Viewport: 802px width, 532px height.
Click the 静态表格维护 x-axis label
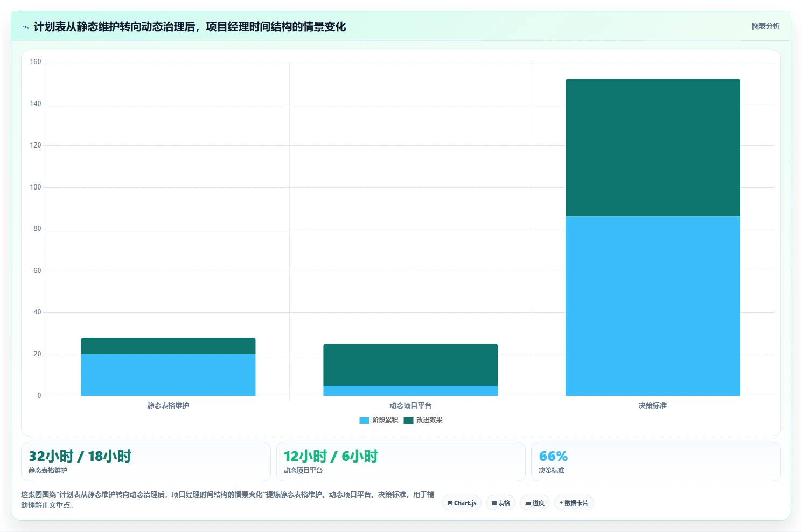[168, 405]
